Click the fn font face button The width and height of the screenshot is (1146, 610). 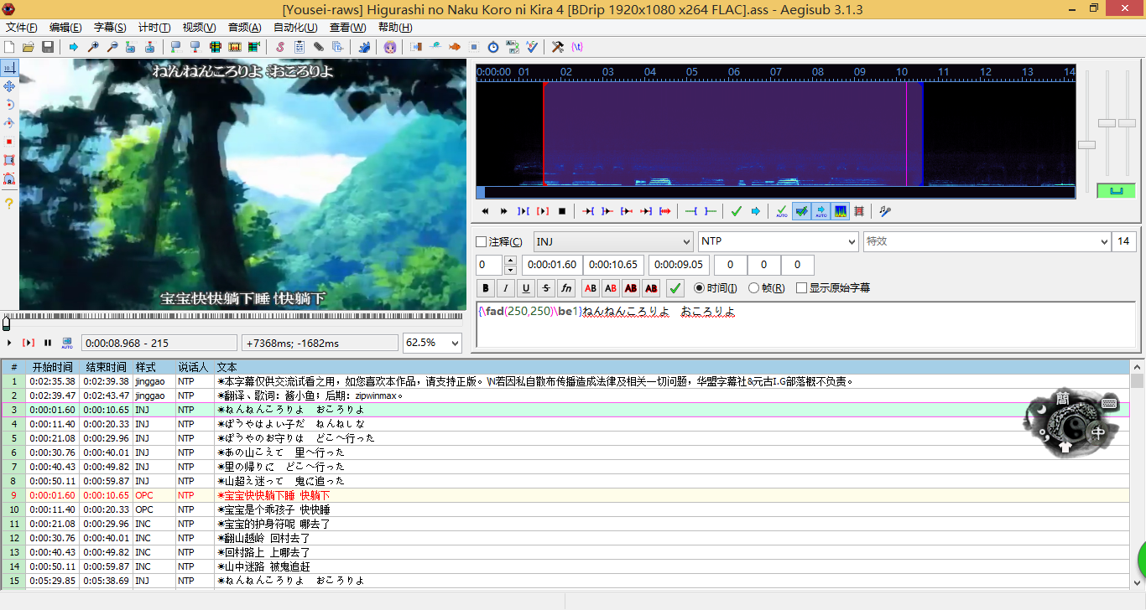pyautogui.click(x=566, y=288)
